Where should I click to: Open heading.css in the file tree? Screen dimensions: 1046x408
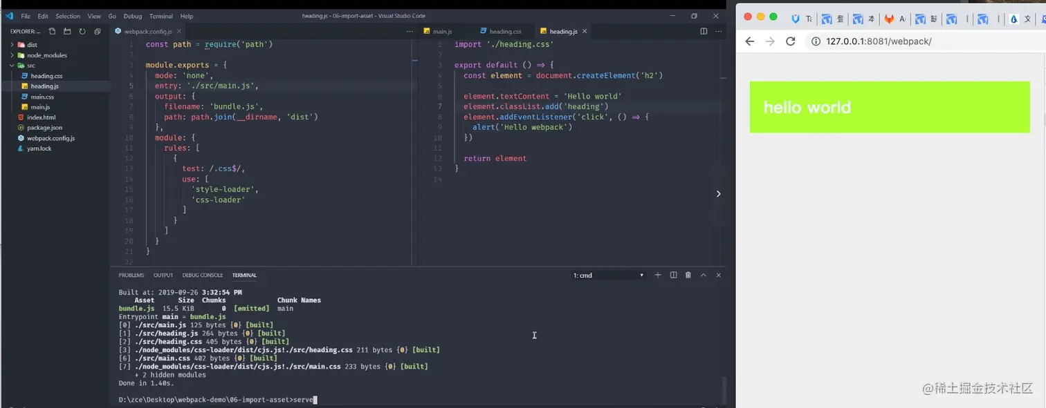(x=46, y=76)
